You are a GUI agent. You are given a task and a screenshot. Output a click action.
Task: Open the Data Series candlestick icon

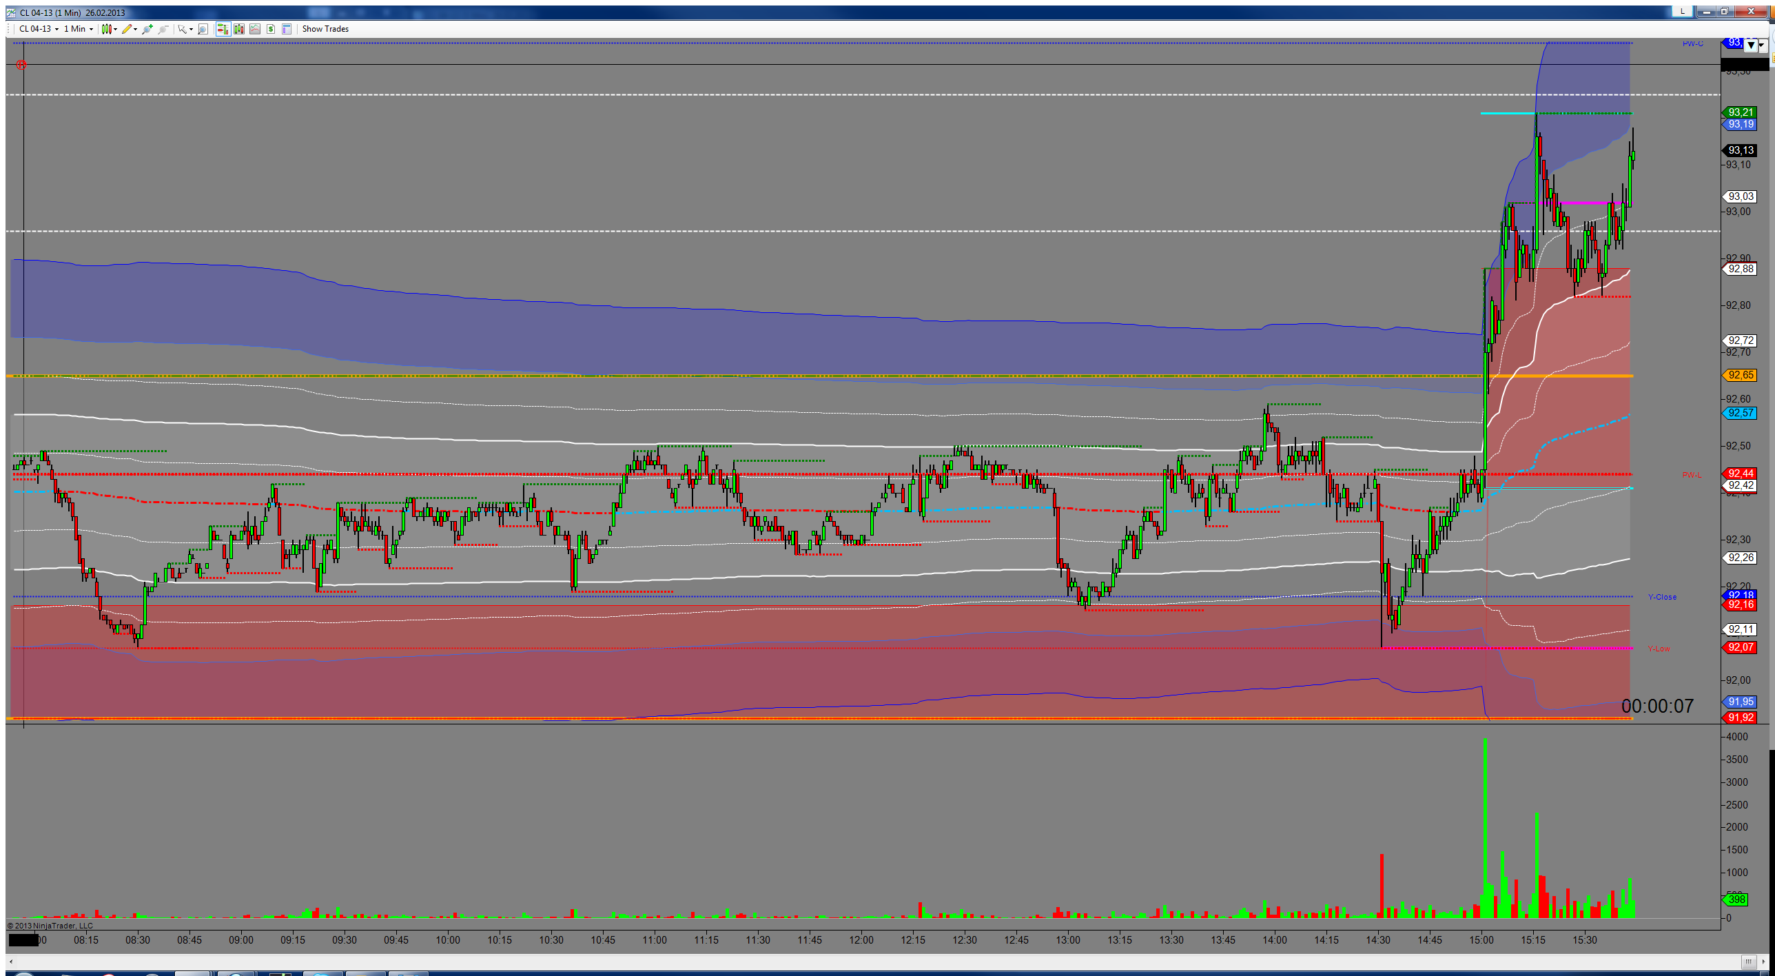pos(239,29)
